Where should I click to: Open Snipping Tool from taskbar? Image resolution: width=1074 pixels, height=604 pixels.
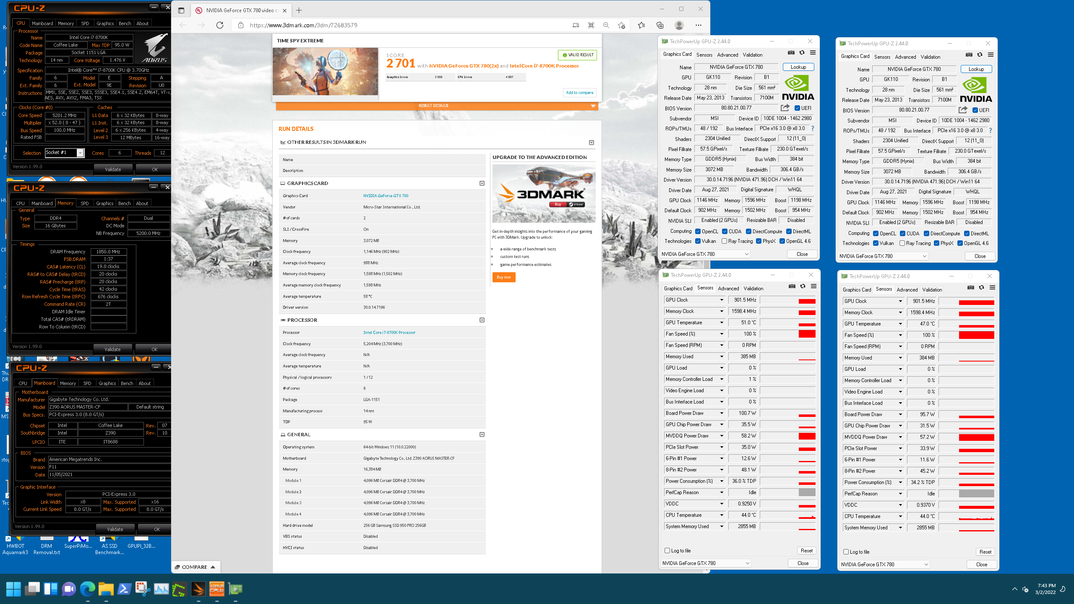(x=143, y=589)
